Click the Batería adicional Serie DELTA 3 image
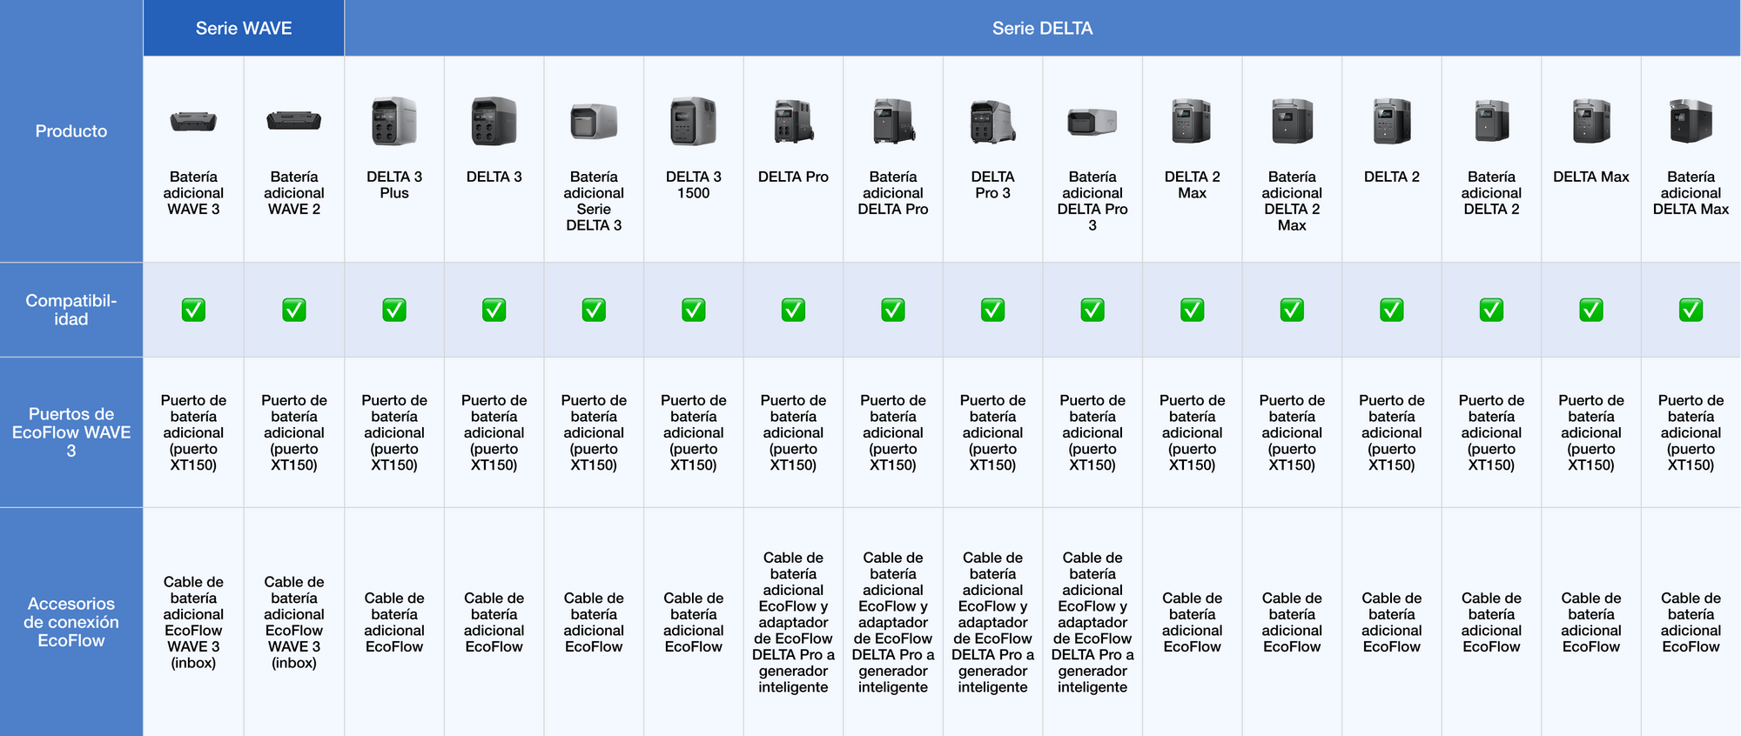1741x736 pixels. (594, 122)
